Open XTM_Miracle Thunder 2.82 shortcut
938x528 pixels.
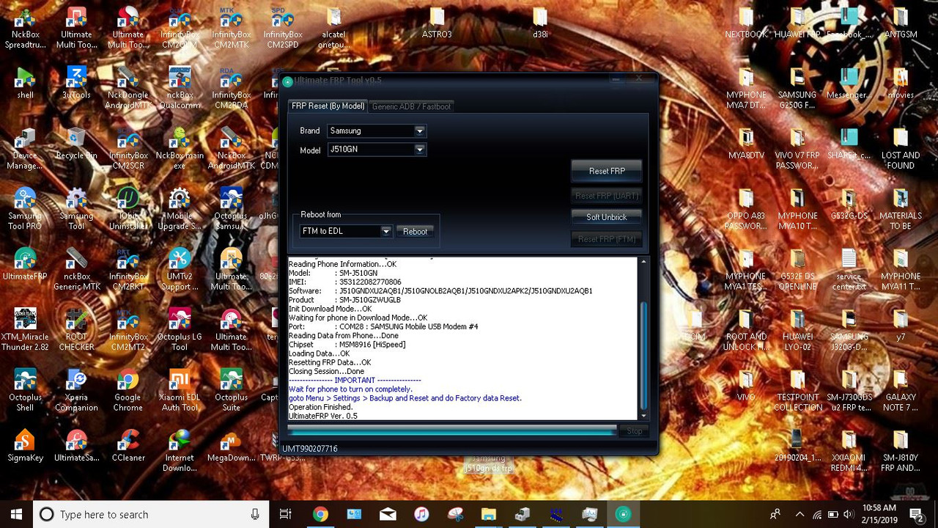(x=25, y=329)
